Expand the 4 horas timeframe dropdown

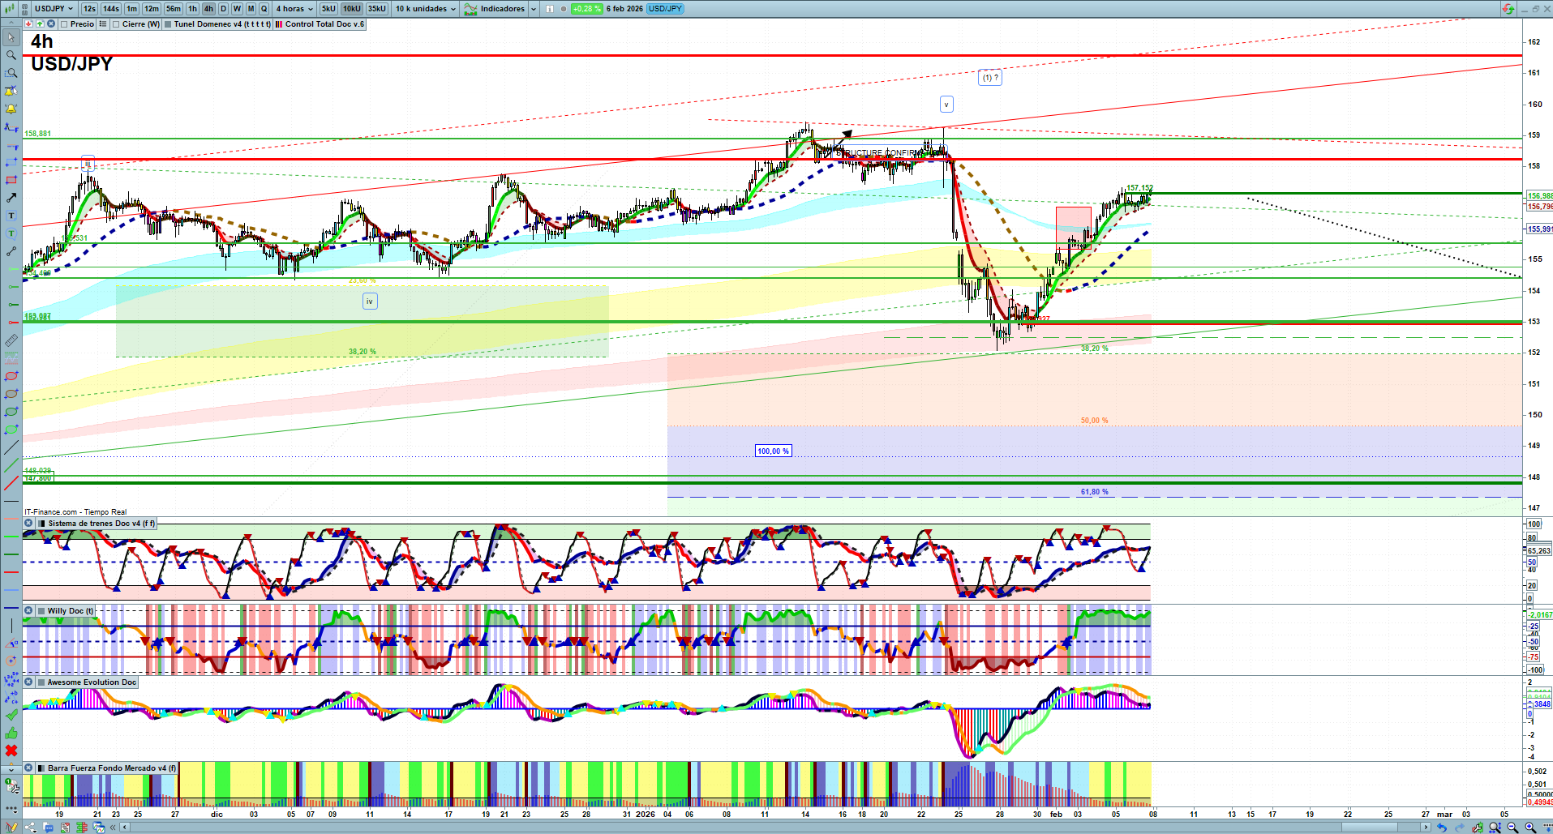(x=294, y=9)
